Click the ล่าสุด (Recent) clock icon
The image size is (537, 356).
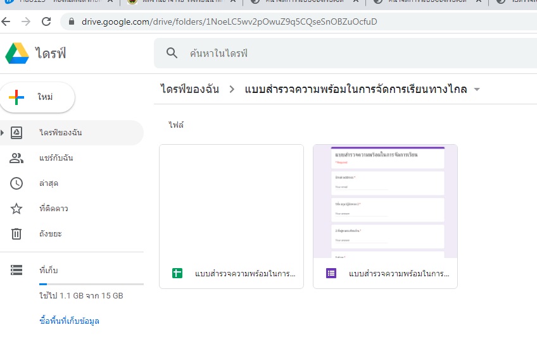(16, 183)
